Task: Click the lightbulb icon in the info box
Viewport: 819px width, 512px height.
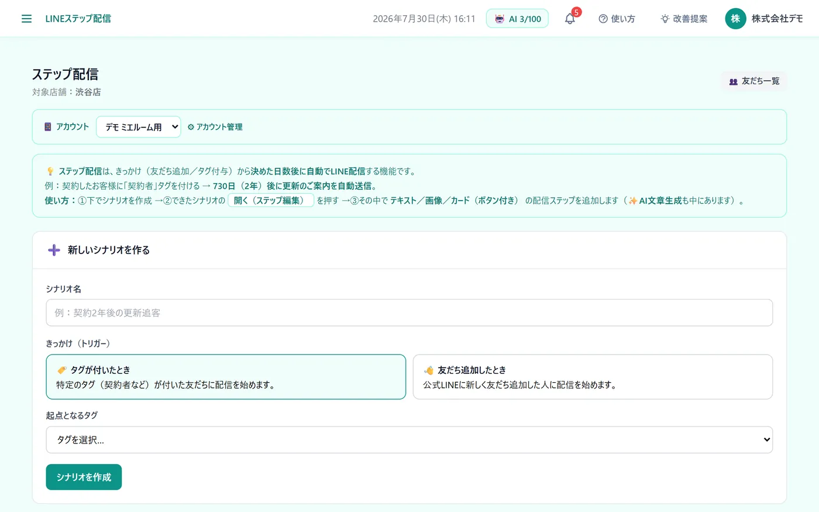Action: [x=50, y=171]
